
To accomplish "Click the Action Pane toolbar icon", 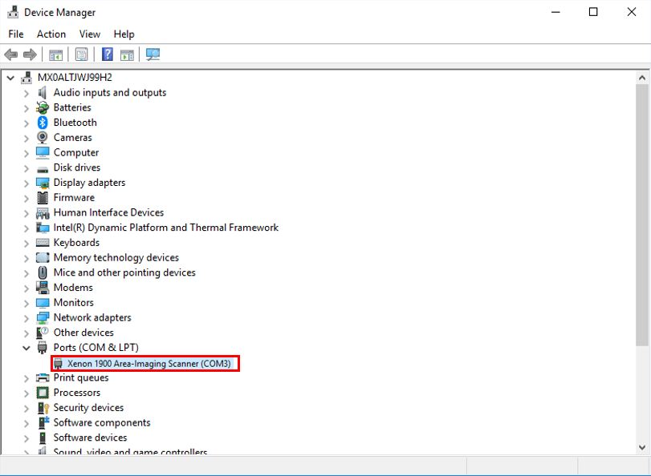I will (127, 54).
